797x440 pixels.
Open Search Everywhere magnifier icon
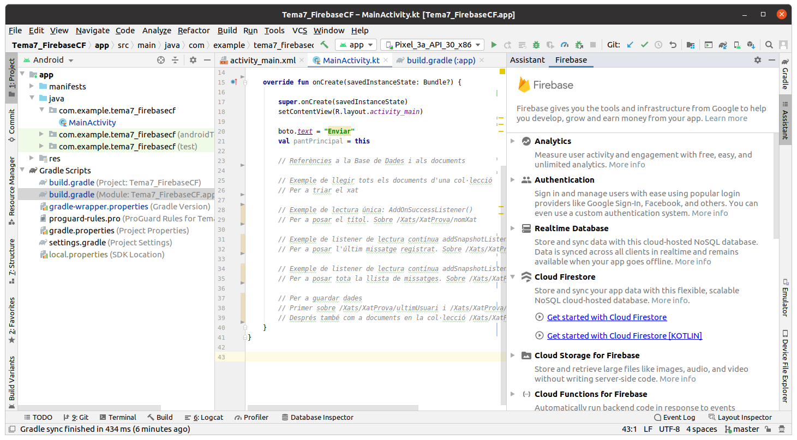pyautogui.click(x=769, y=45)
